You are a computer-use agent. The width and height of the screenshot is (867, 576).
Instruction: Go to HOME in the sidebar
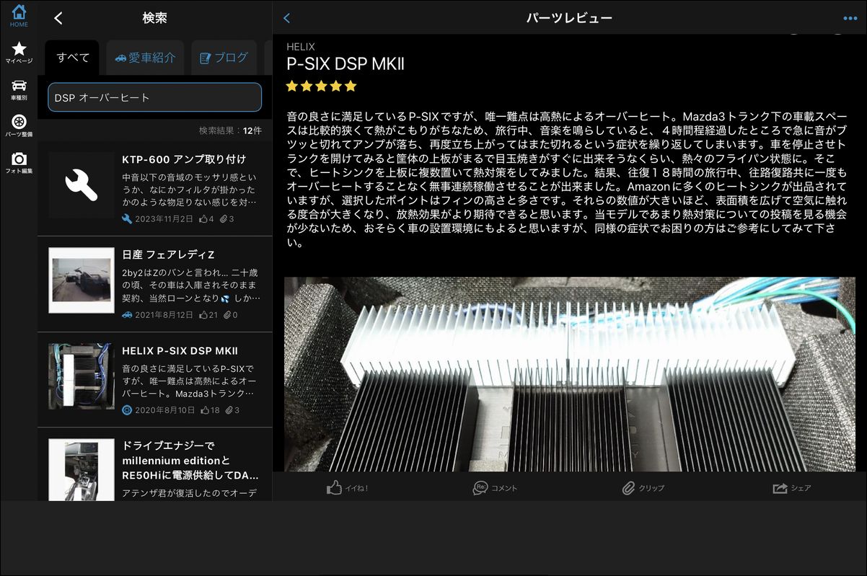(19, 16)
